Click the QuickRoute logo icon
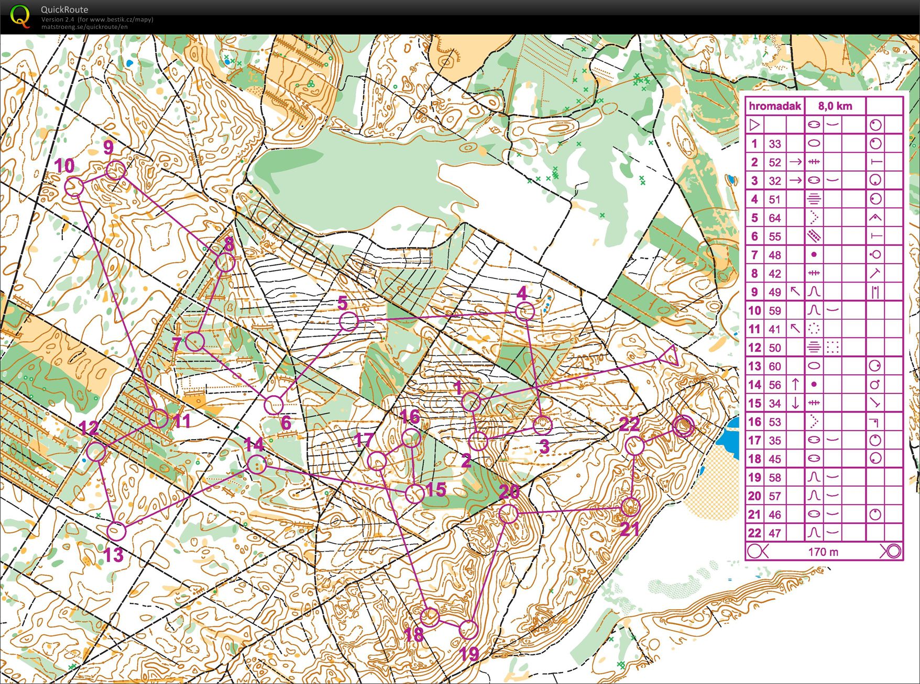920x684 pixels. click(20, 16)
